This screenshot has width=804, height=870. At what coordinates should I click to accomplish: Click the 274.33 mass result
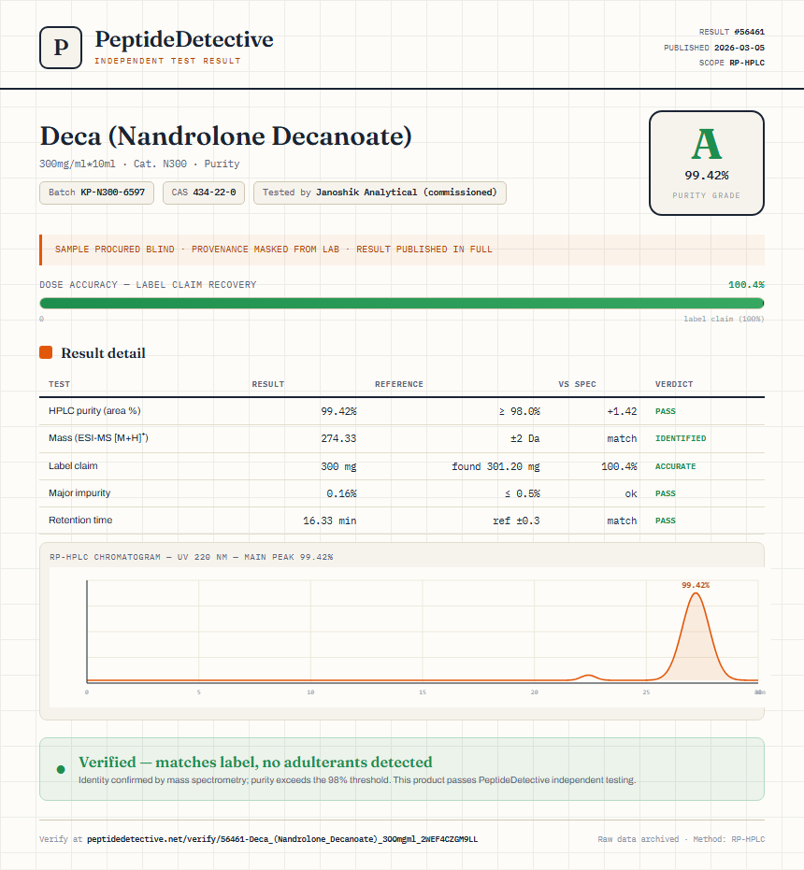coord(338,438)
